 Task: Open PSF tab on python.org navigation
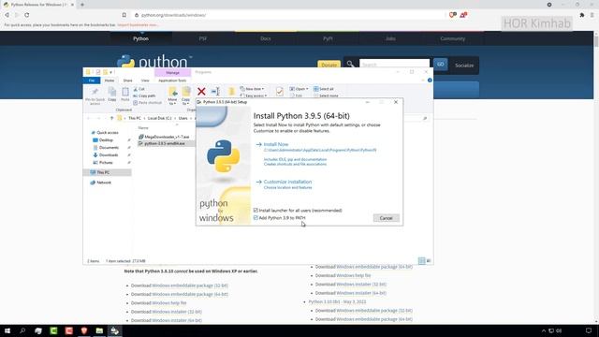tap(203, 38)
